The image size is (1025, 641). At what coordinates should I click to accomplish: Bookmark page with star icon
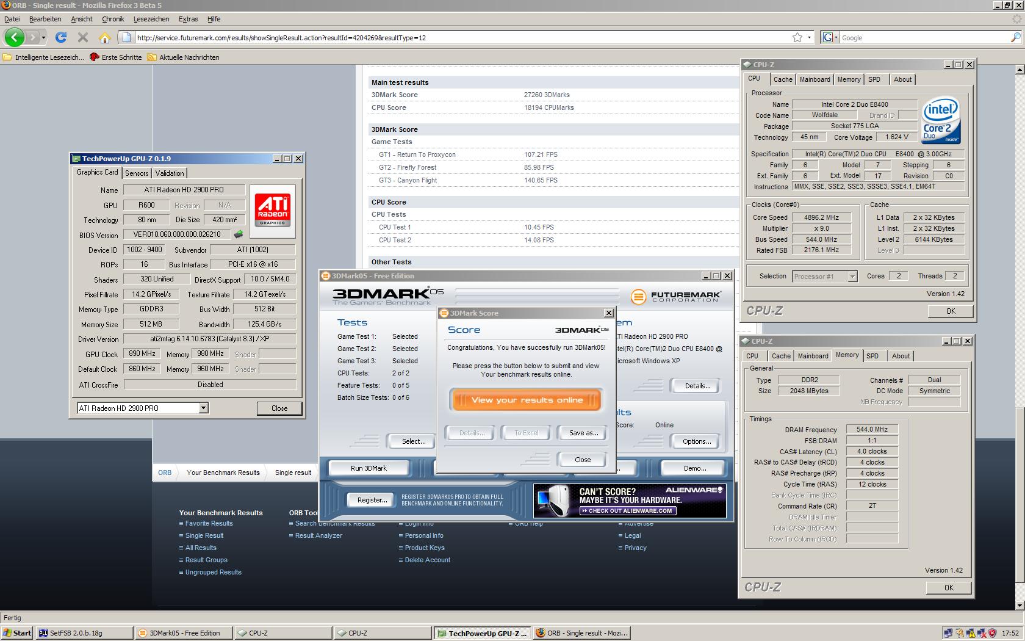[x=797, y=37]
